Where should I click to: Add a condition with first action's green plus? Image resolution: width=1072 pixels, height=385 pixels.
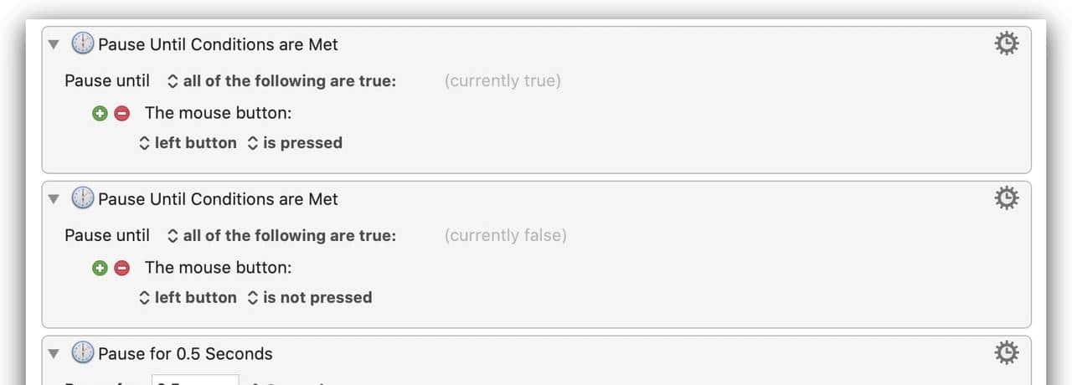click(x=100, y=113)
